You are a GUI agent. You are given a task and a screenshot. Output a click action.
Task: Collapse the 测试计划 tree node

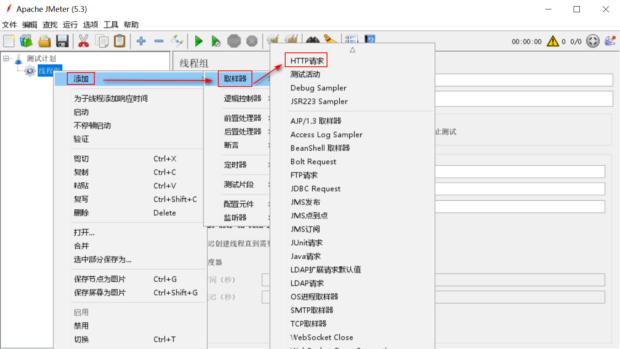point(6,59)
